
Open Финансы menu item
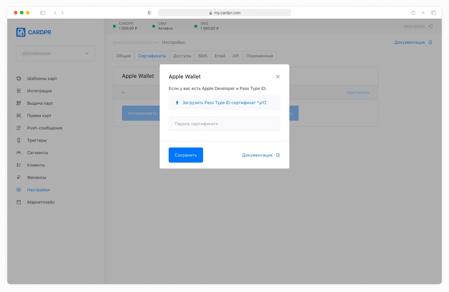click(37, 177)
